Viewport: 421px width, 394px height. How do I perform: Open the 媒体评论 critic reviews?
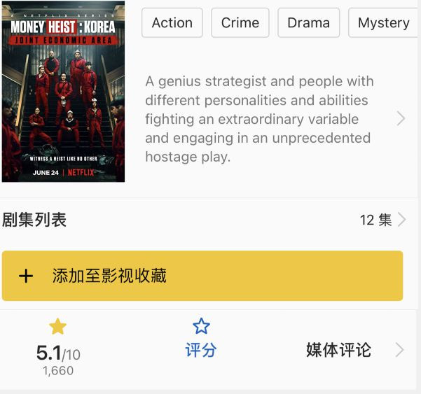(x=338, y=350)
